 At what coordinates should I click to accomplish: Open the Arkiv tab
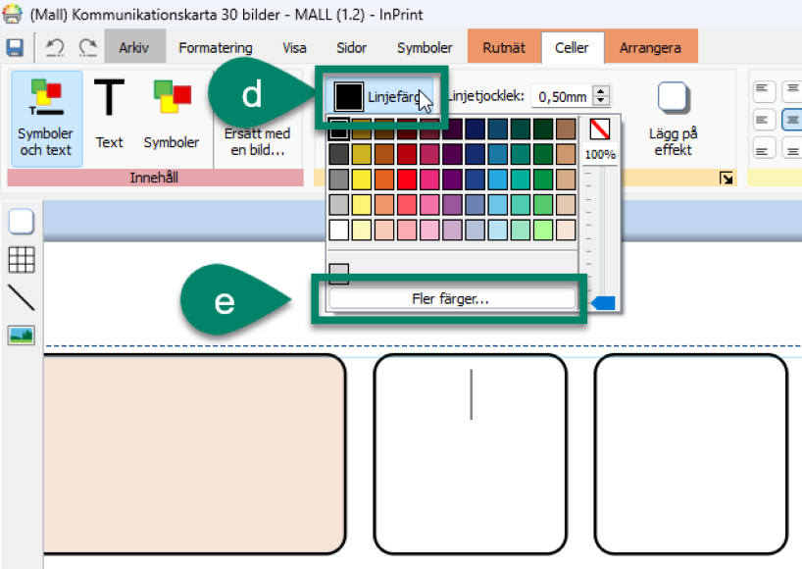pos(134,47)
